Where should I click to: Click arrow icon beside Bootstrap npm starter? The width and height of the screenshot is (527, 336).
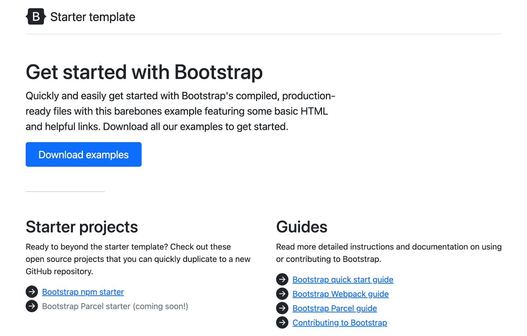(32, 292)
